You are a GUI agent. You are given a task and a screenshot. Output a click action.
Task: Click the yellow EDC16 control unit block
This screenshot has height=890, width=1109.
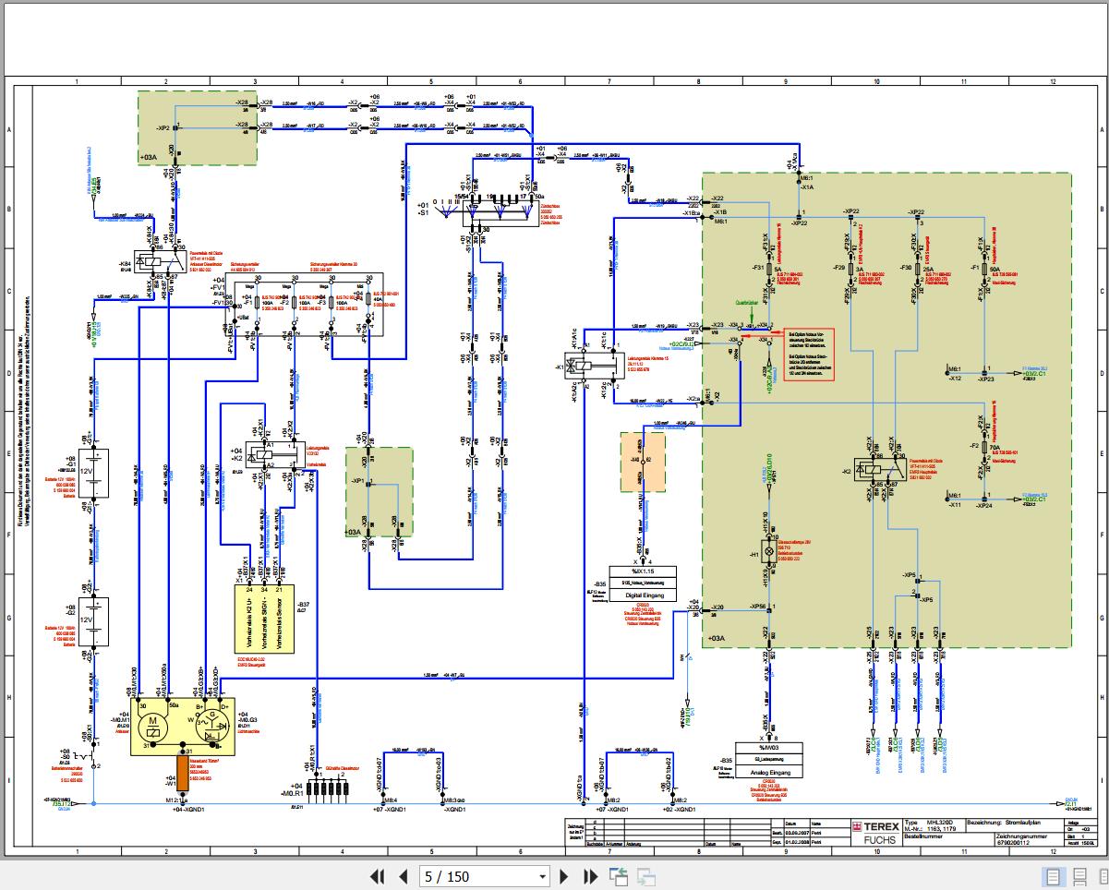264,620
